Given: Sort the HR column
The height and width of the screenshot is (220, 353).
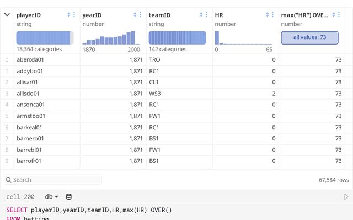Looking at the screenshot, I should [268, 15].
